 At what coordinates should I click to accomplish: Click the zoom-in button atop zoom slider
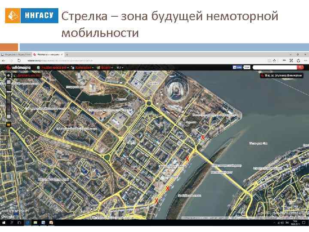click(9, 82)
